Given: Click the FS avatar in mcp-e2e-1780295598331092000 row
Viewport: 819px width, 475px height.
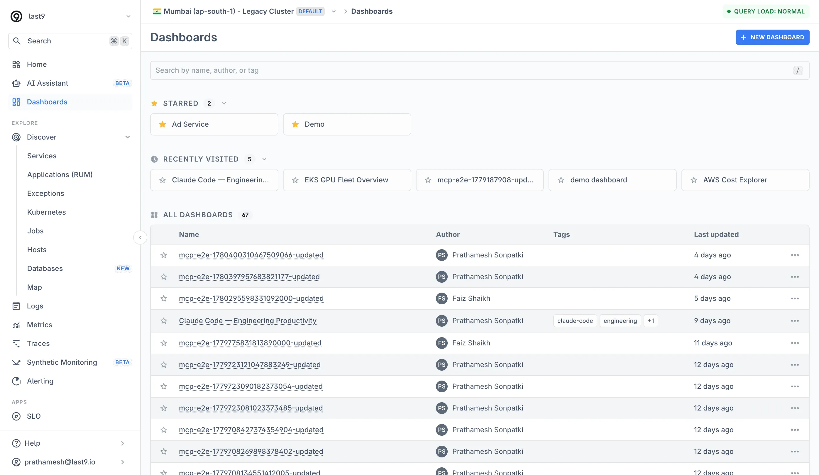Looking at the screenshot, I should click(442, 298).
